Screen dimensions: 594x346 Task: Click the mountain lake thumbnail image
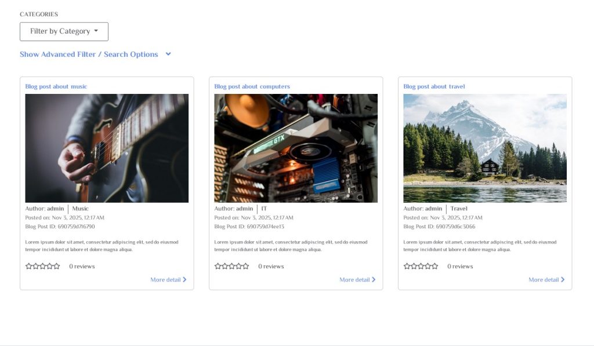(x=485, y=148)
